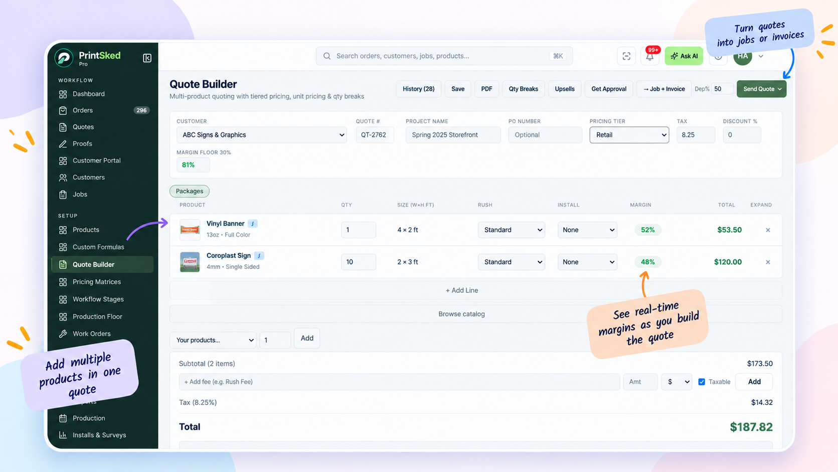Click the Jobs clipboard icon
Viewport: 838px width, 472px height.
point(63,195)
